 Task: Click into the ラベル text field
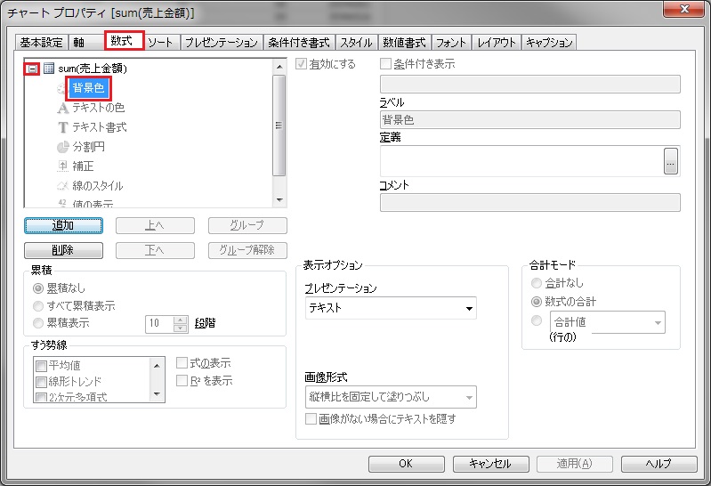click(x=529, y=120)
